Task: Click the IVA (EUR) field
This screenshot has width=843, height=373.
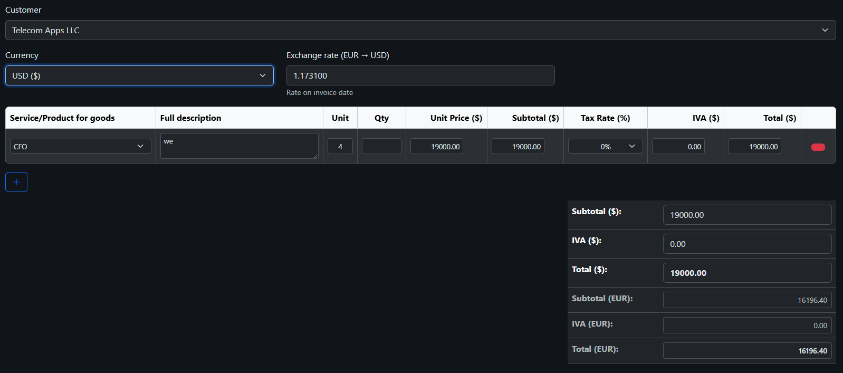Action: click(746, 325)
